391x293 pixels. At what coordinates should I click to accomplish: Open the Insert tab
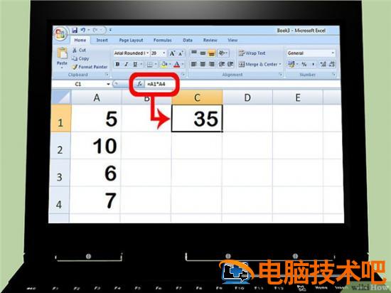102,40
